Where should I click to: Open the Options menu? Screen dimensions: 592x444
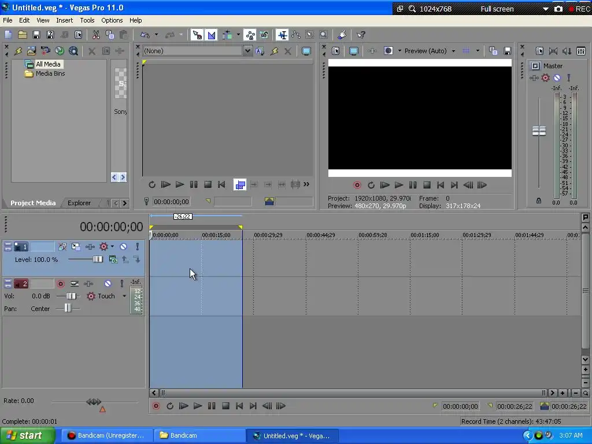[112, 20]
